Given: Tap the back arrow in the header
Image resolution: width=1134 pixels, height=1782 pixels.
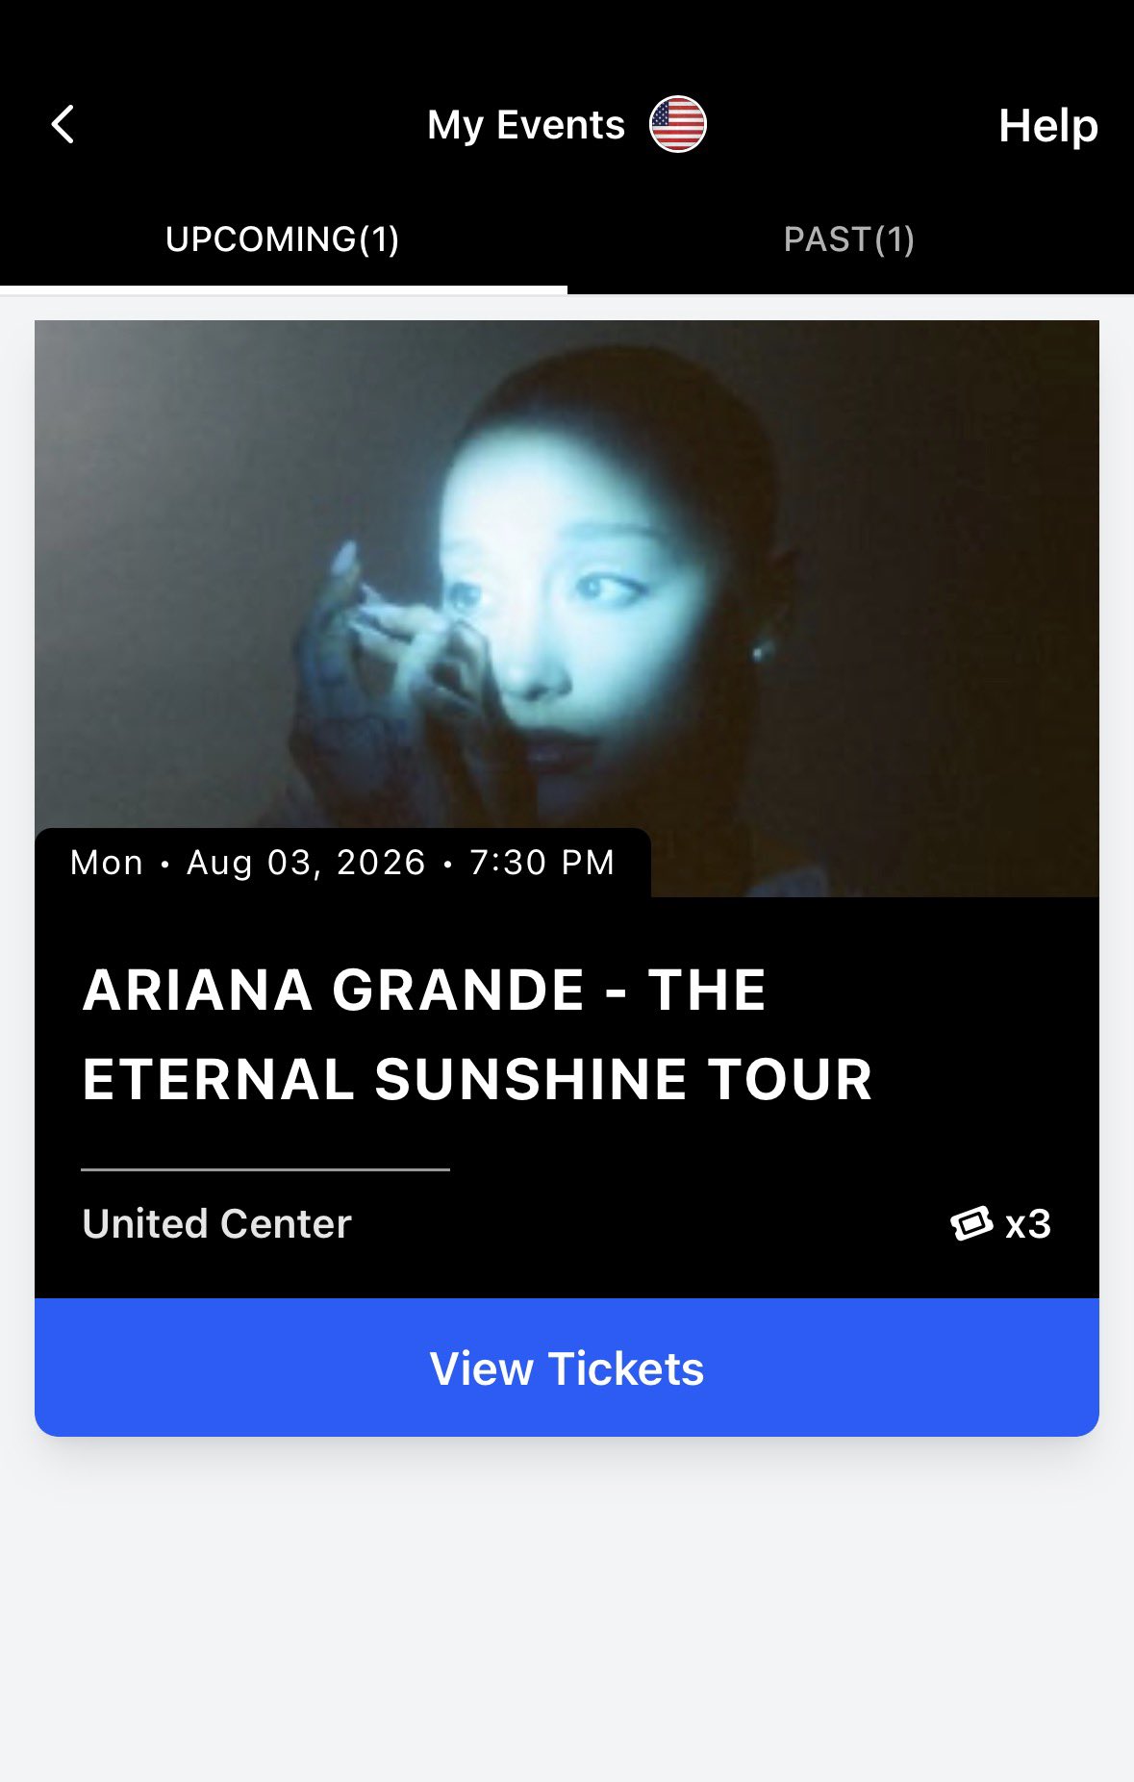Looking at the screenshot, I should coord(63,125).
